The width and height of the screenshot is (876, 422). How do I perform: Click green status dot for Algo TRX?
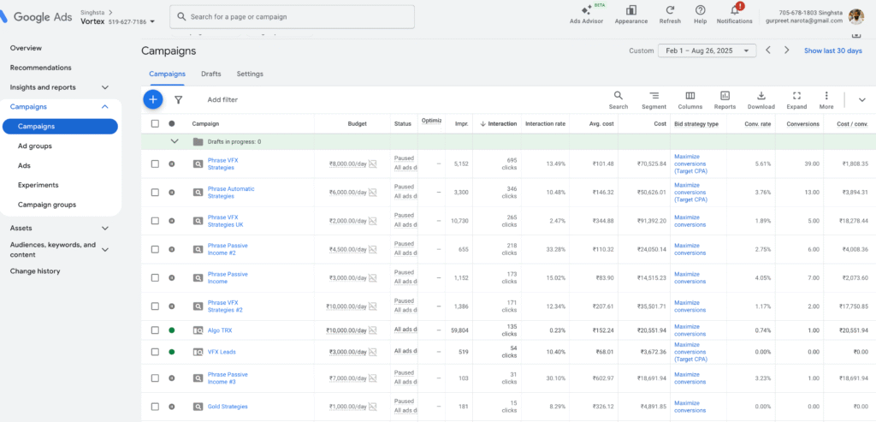[x=171, y=330]
